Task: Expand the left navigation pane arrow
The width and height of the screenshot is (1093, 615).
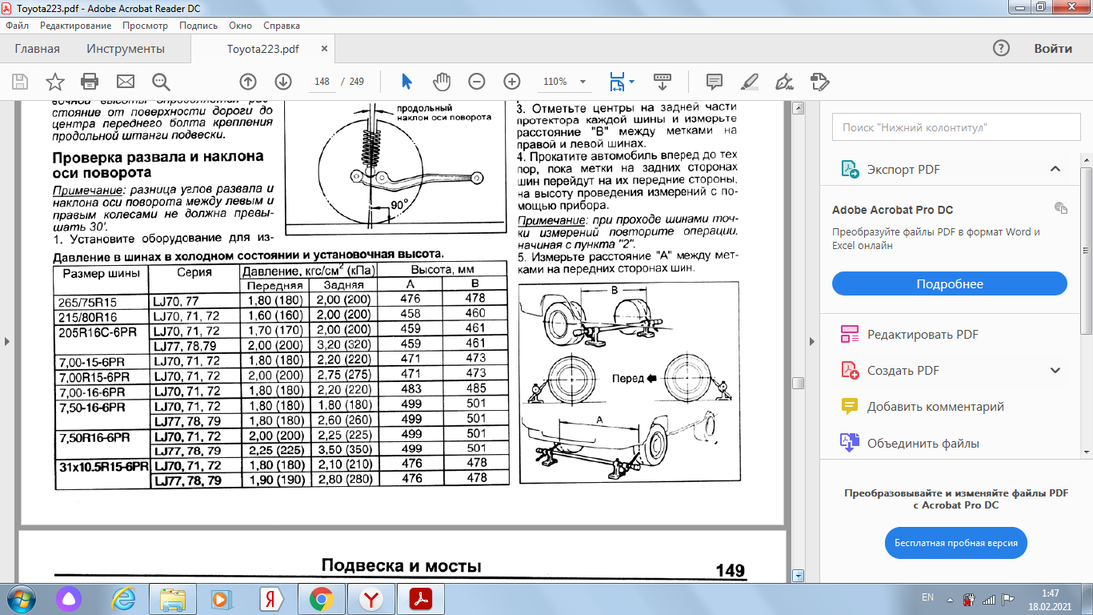Action: pyautogui.click(x=7, y=342)
